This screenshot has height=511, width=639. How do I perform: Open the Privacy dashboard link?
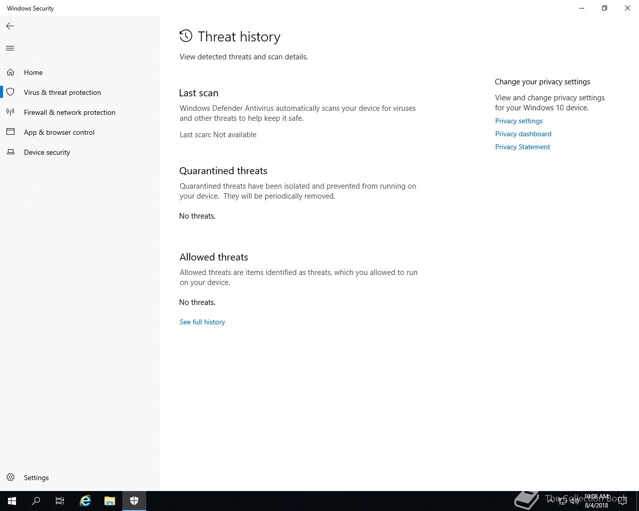point(523,134)
